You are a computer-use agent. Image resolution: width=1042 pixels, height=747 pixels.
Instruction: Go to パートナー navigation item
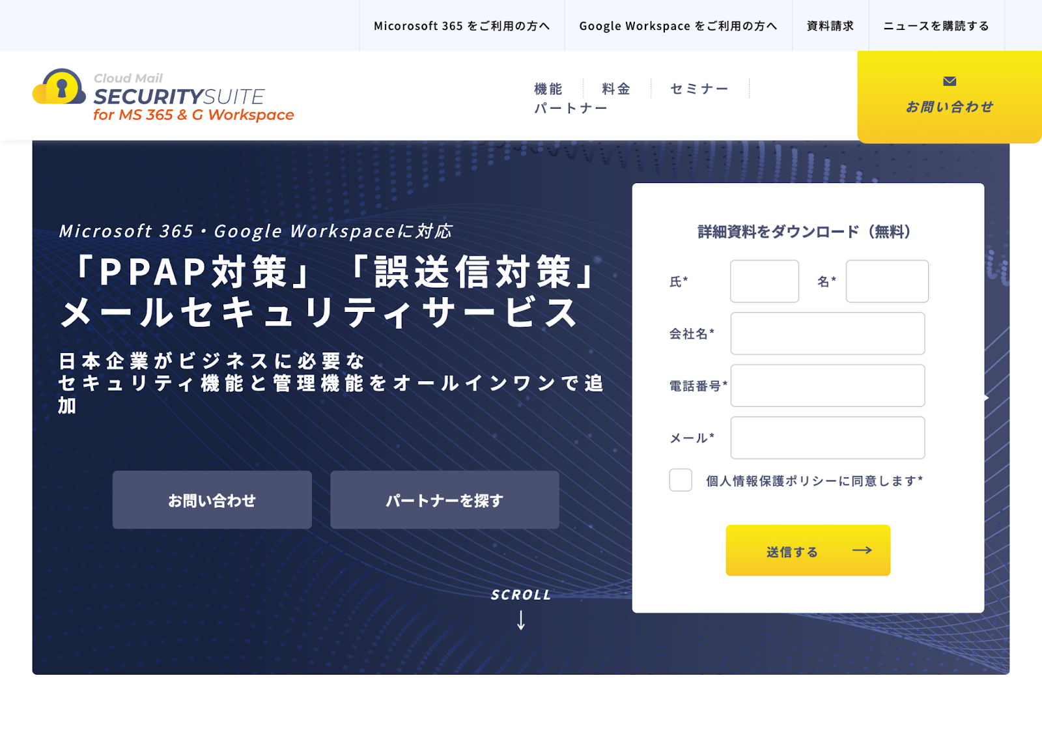pos(571,108)
